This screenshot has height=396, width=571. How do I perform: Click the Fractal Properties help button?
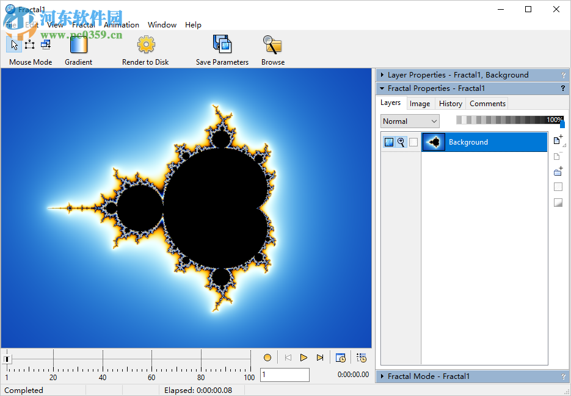point(562,88)
